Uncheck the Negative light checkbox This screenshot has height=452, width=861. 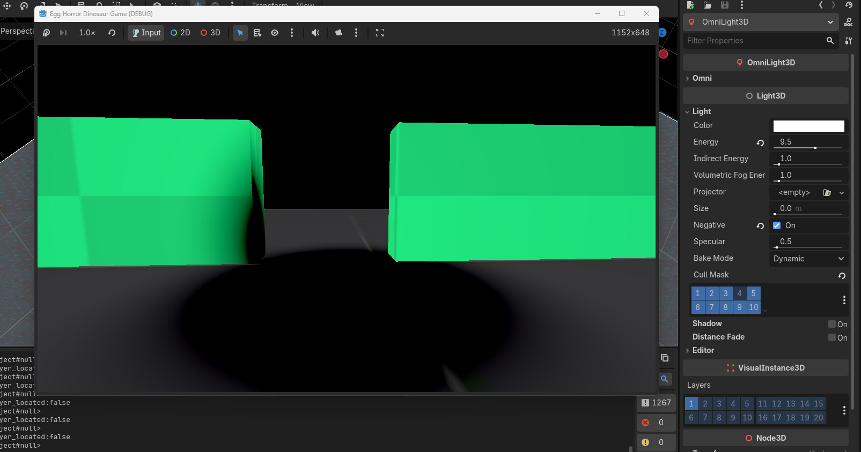pyautogui.click(x=777, y=225)
